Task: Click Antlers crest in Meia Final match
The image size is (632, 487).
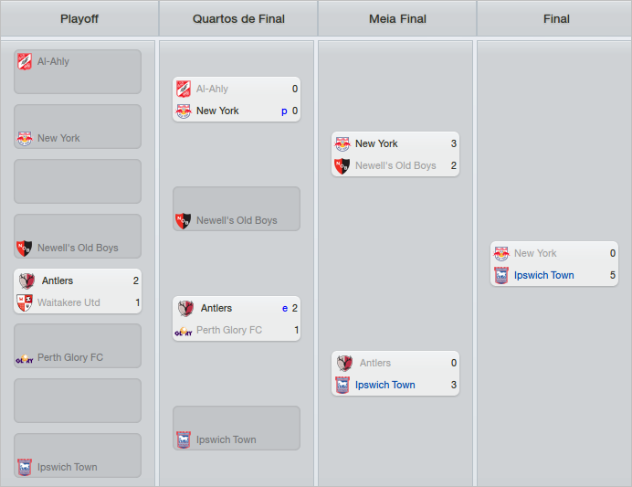Action: click(x=342, y=363)
